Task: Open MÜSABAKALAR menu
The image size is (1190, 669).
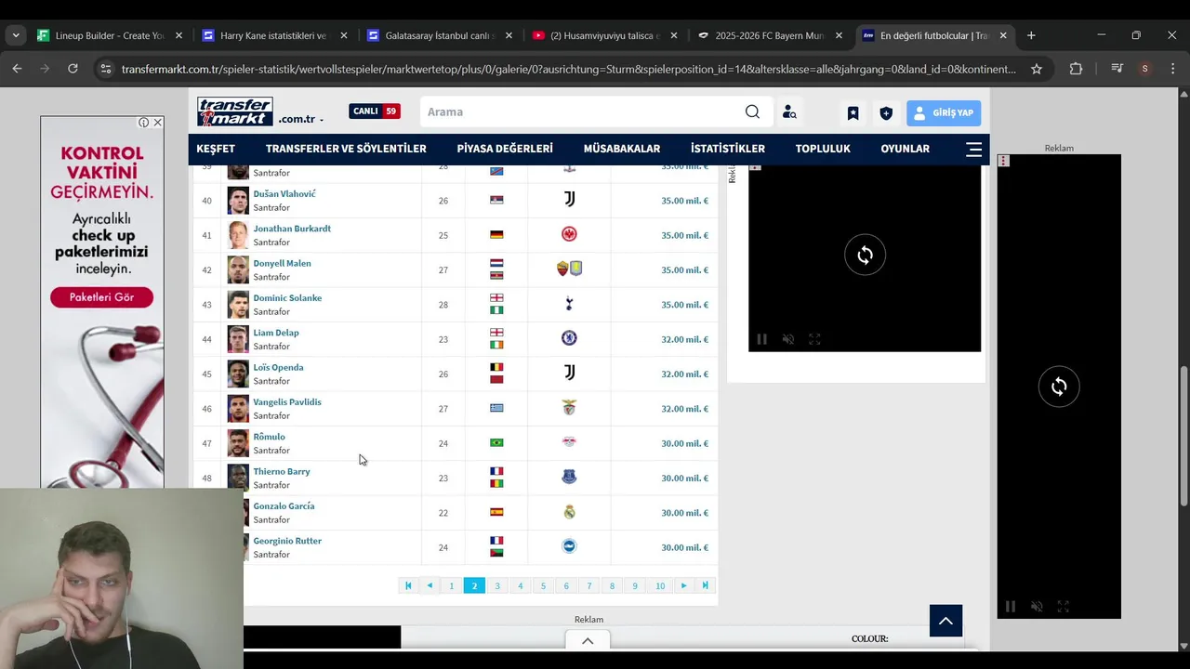Action: tap(622, 149)
